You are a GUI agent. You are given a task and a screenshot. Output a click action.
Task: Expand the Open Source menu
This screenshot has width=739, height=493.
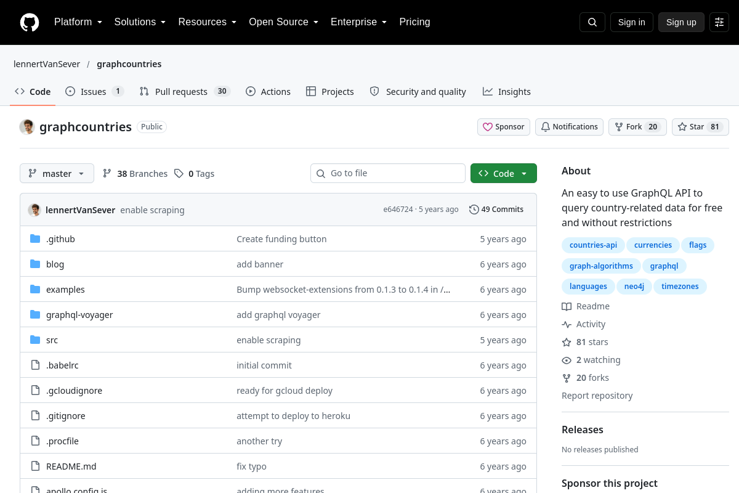[x=283, y=22]
